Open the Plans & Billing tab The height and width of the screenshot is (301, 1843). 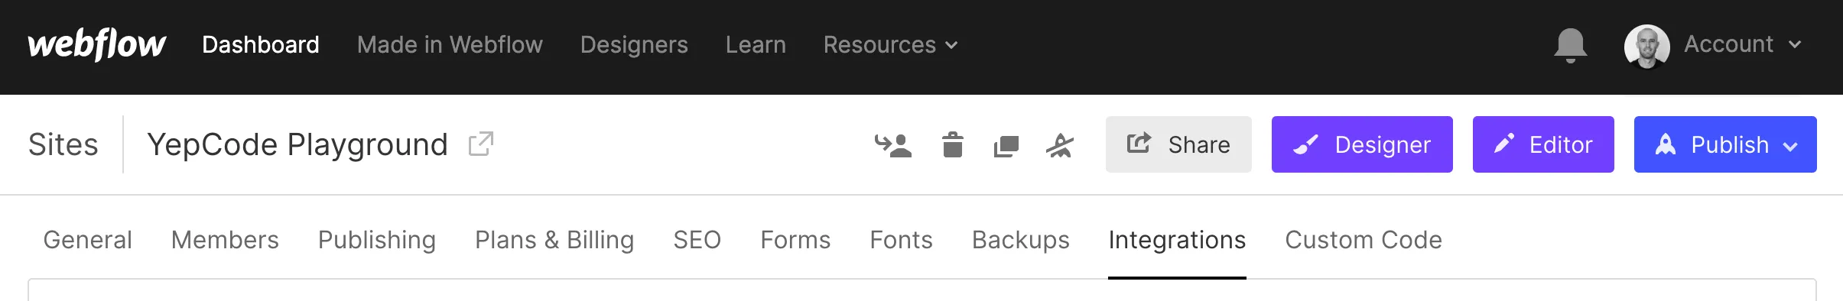pos(554,240)
